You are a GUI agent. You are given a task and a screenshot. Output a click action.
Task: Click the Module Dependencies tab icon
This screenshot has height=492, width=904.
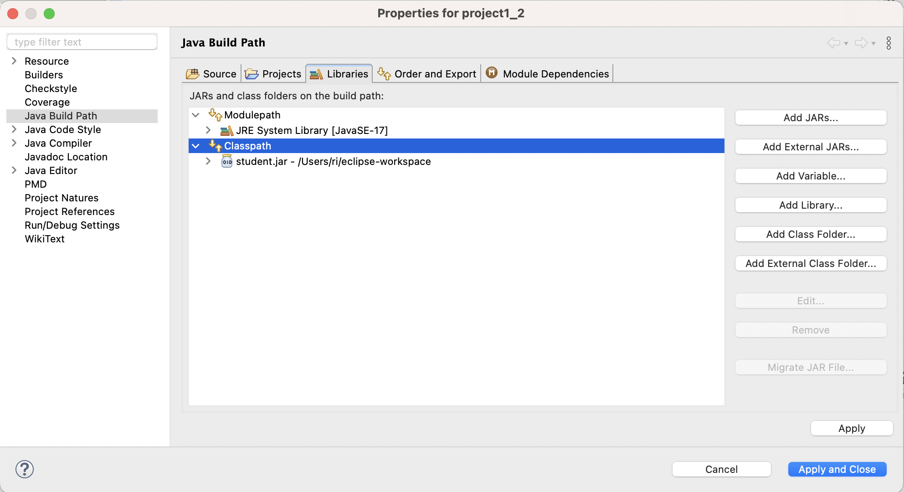(492, 73)
